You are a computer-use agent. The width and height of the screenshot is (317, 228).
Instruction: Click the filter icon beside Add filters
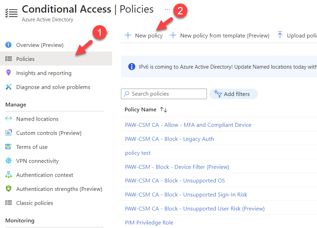pyautogui.click(x=218, y=94)
